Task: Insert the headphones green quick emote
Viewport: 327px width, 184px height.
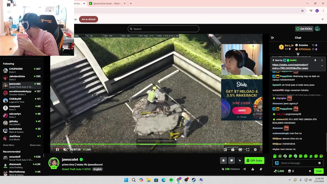Action: (x=295, y=156)
